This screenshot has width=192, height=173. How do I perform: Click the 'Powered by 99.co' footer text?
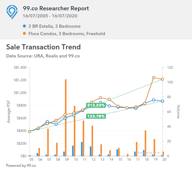(x=21, y=166)
